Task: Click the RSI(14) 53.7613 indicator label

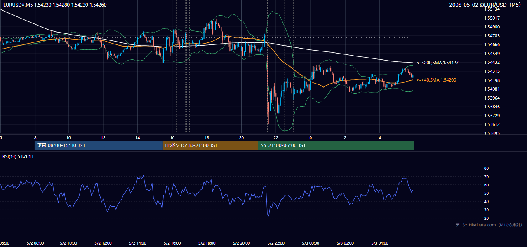Action: 18,156
